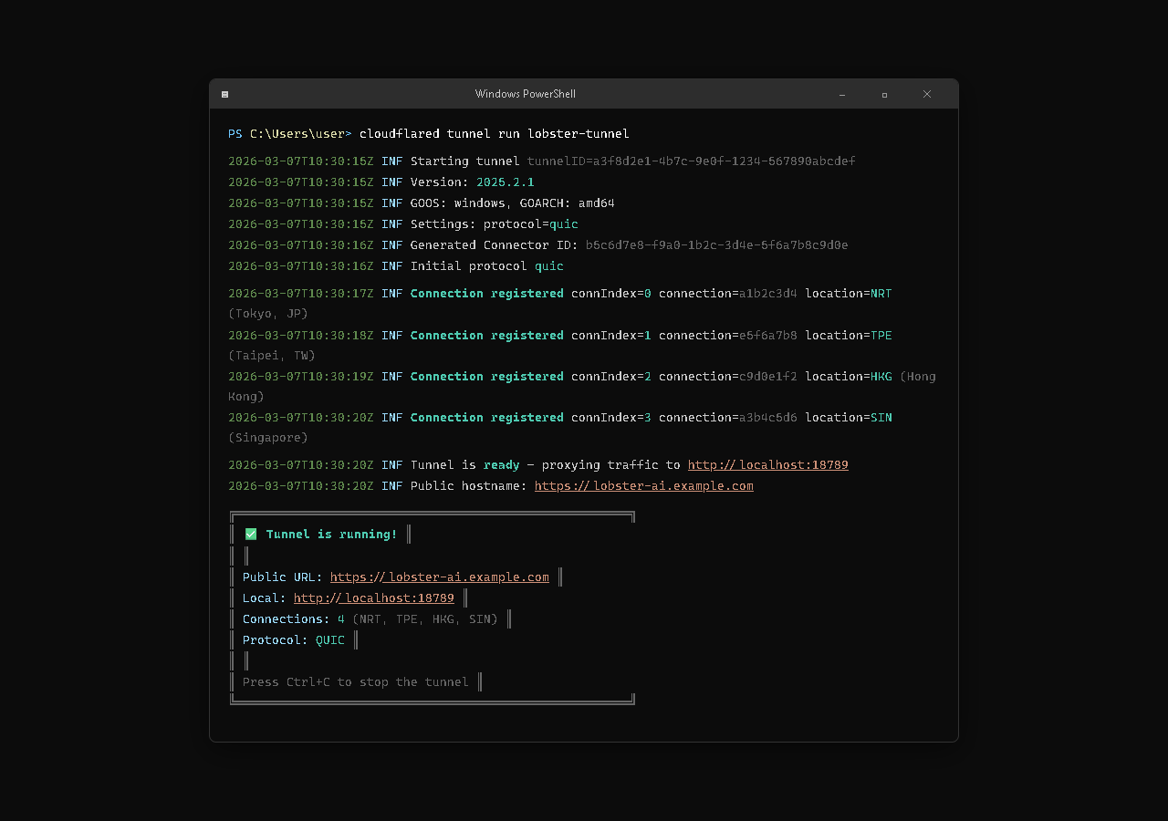Open the Public URL link in the summary box

click(x=439, y=577)
